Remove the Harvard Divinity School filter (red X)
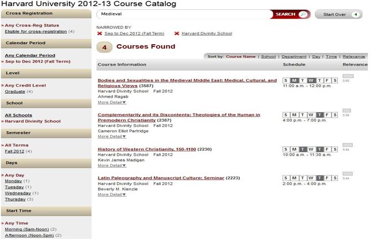 177,33
